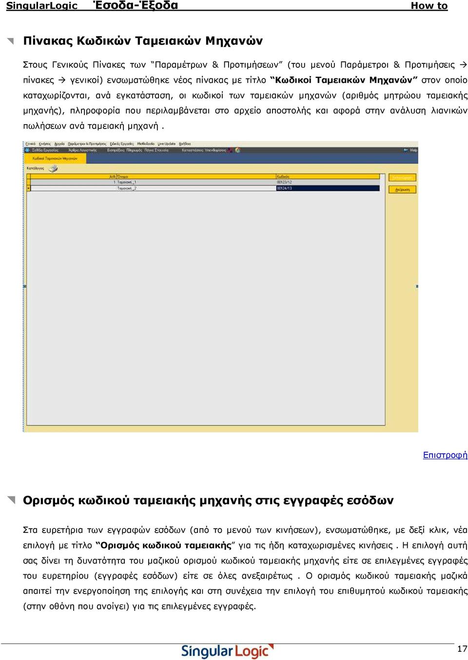Image resolution: width=468 pixels, height=660 pixels.
Task: Open Help in the dark toolbar
Action: 414,150
